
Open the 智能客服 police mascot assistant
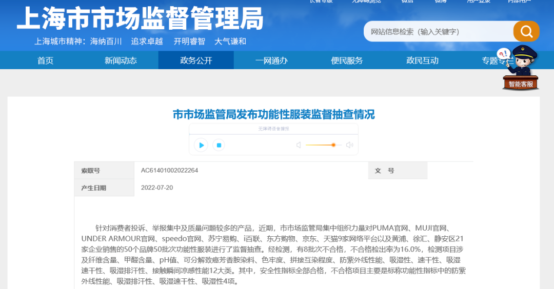click(x=520, y=69)
